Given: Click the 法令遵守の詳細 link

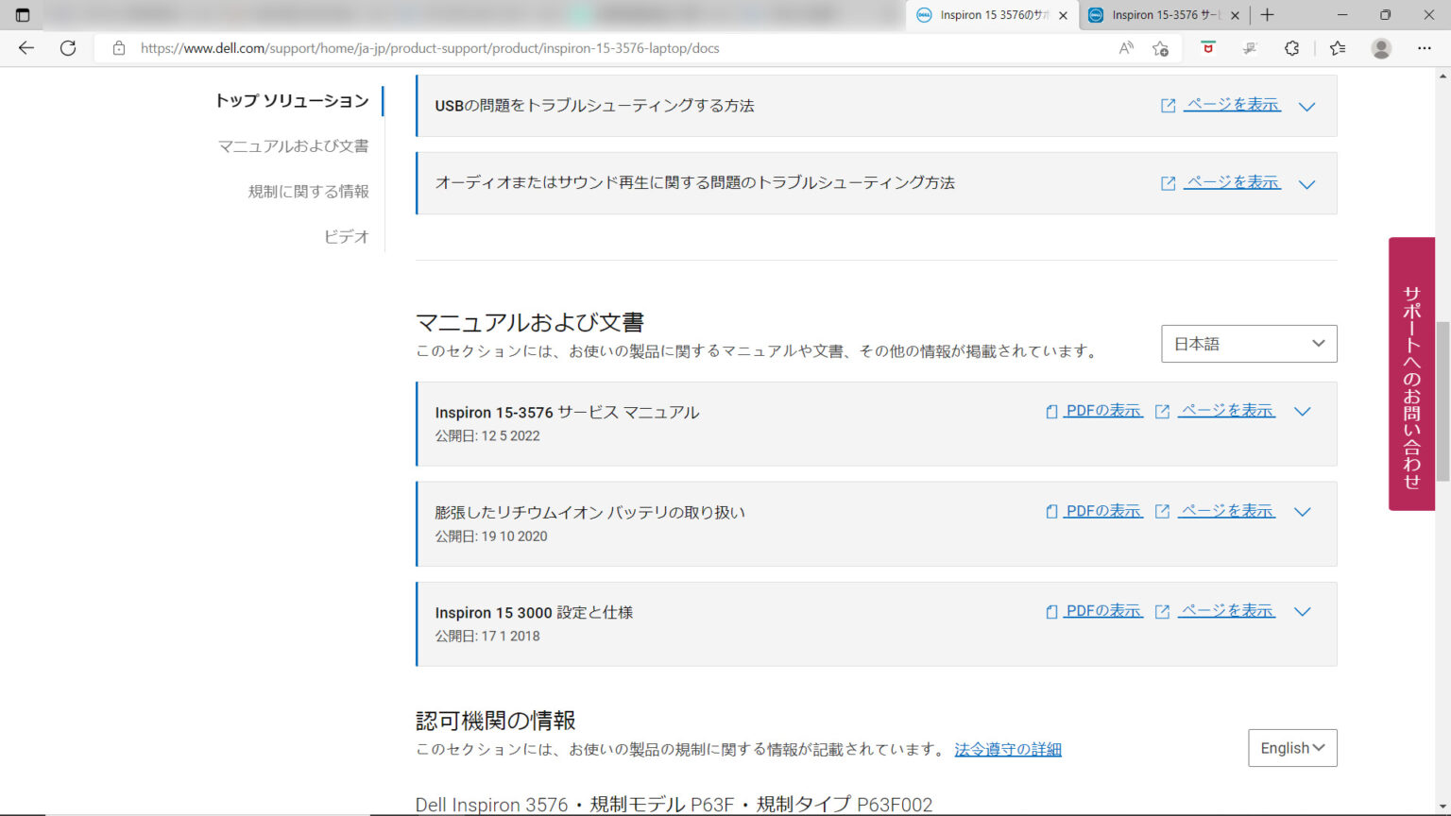Looking at the screenshot, I should coord(1007,749).
